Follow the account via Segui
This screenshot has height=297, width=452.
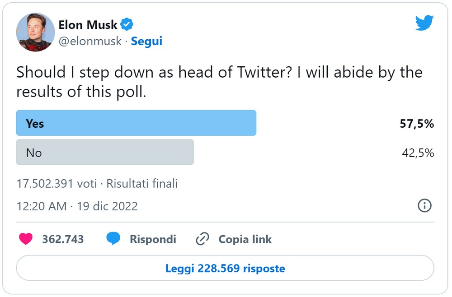point(146,42)
